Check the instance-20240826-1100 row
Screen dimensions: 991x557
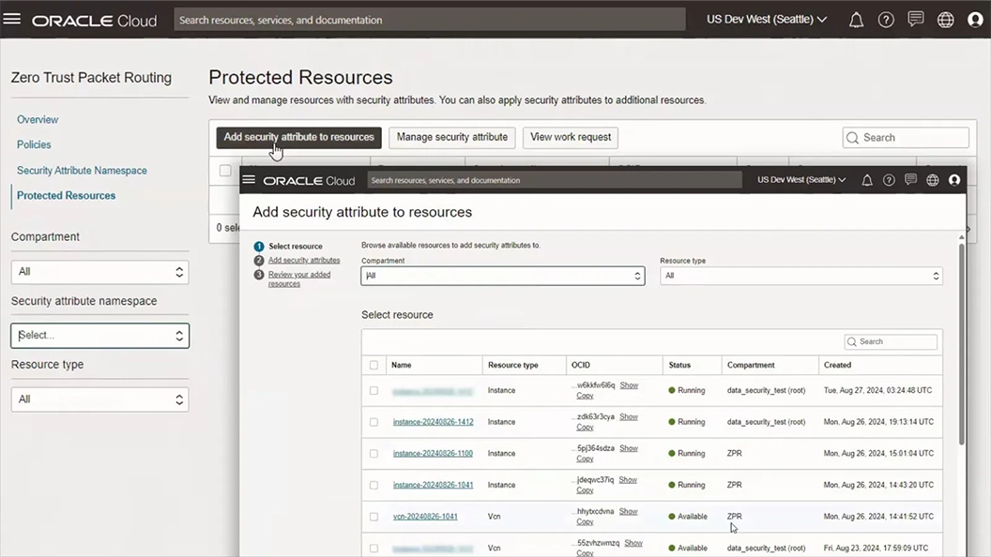pyautogui.click(x=374, y=454)
